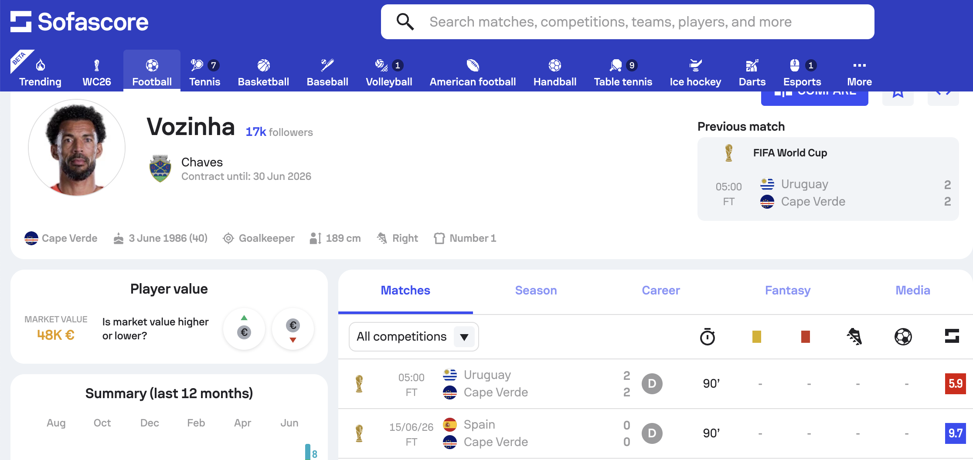Open the WC26 menu item

click(97, 72)
